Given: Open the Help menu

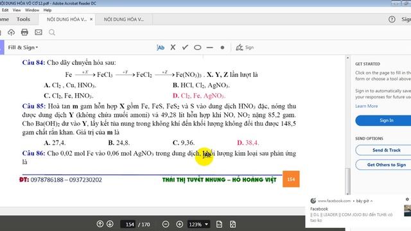Looking at the screenshot, I should (x=48, y=10).
